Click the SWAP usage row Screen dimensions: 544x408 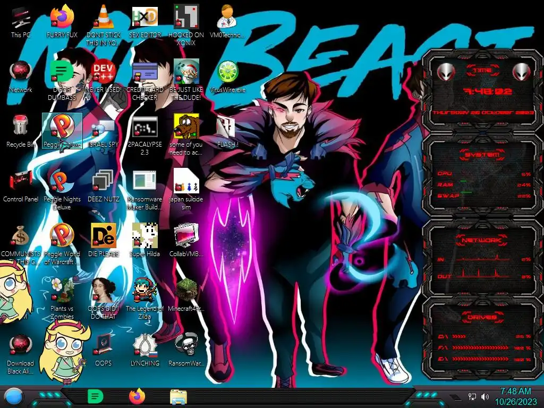tap(484, 196)
